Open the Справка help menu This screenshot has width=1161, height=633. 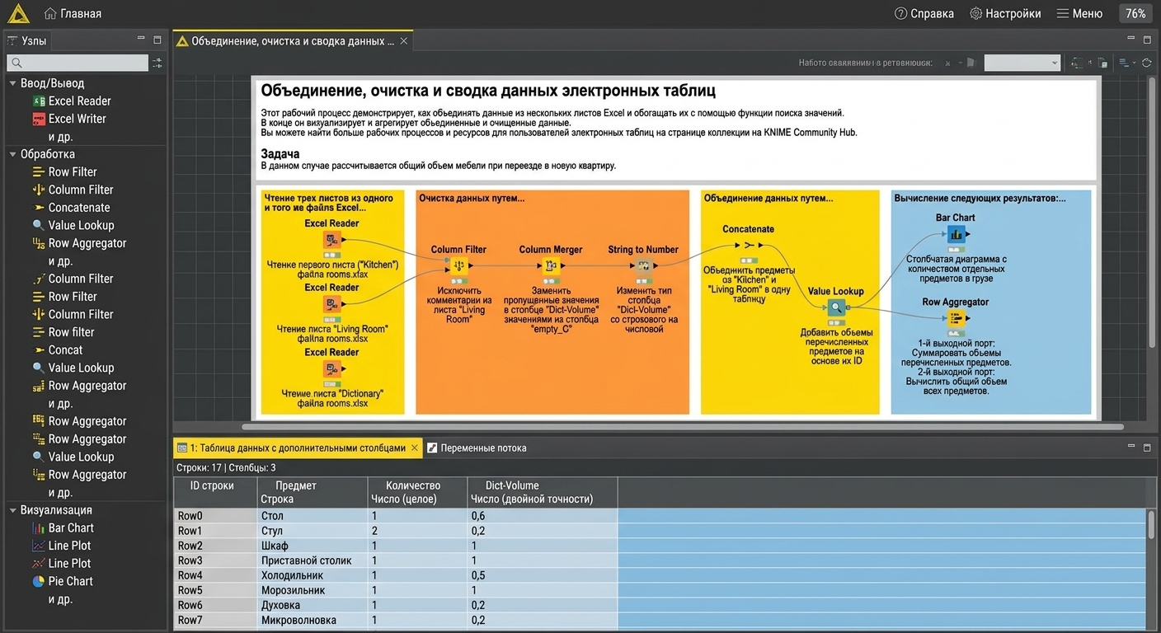click(924, 13)
